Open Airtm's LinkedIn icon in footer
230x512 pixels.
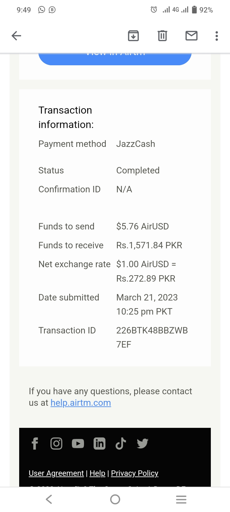tap(99, 444)
